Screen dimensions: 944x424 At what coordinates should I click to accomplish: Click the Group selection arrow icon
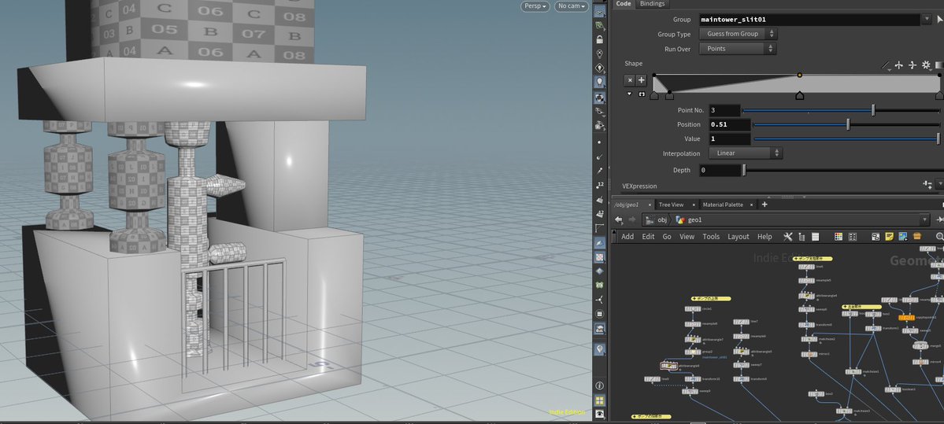940,20
